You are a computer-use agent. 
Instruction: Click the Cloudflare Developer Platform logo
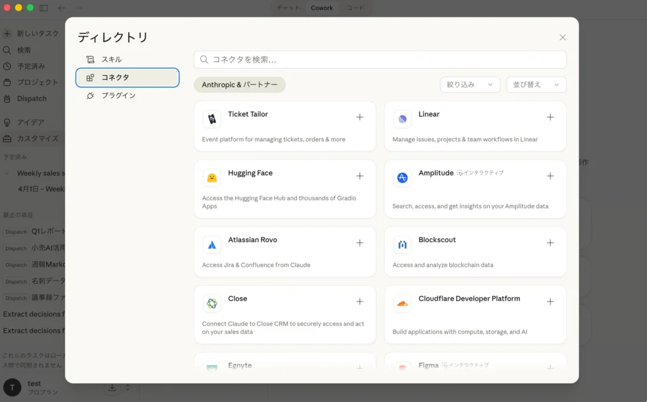tap(402, 303)
